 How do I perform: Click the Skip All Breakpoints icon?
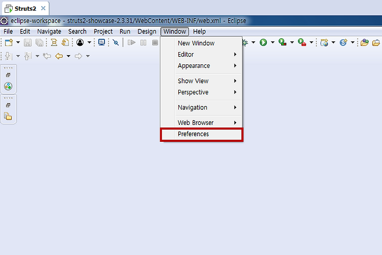pos(116,42)
